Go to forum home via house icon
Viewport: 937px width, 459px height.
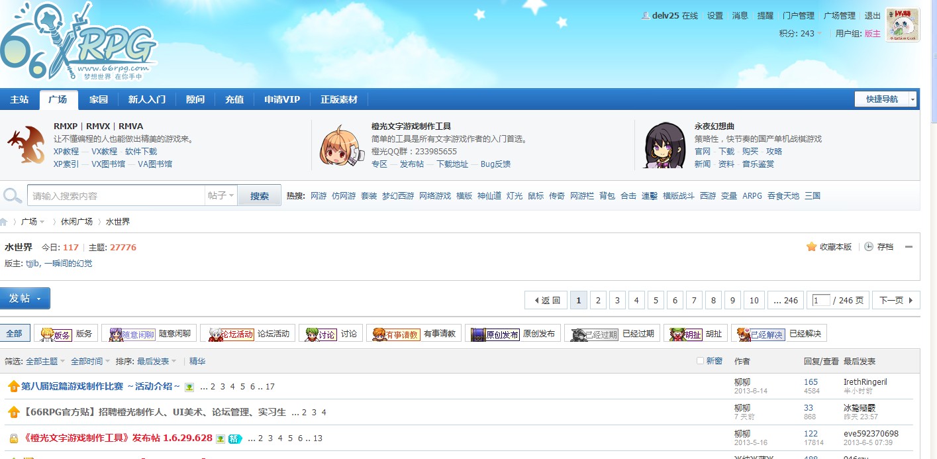(x=4, y=222)
